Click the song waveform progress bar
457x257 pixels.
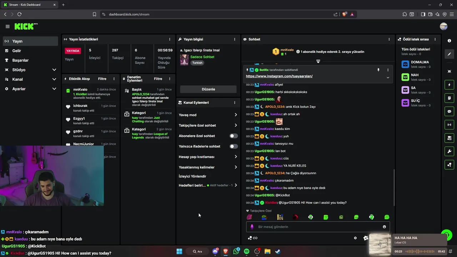pos(421,251)
